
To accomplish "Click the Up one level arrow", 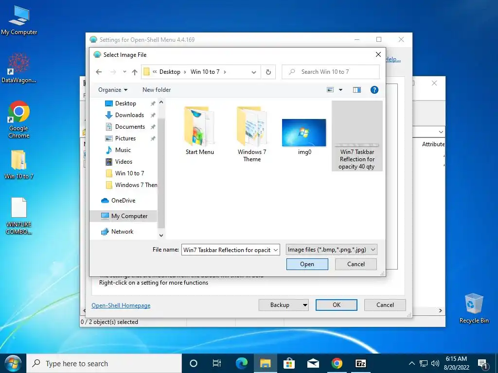I will tap(135, 72).
